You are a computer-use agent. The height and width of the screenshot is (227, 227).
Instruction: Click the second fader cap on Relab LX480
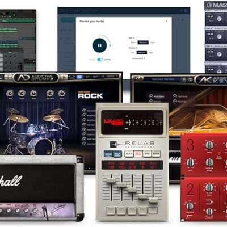121,184
